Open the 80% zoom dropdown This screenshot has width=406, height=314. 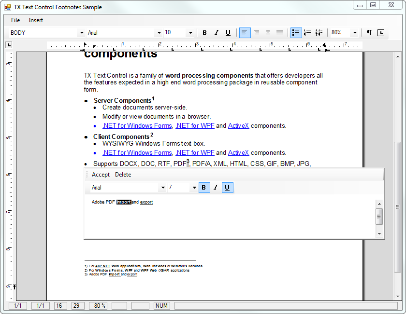(355, 33)
